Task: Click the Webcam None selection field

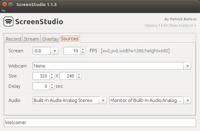Action: tap(108, 66)
